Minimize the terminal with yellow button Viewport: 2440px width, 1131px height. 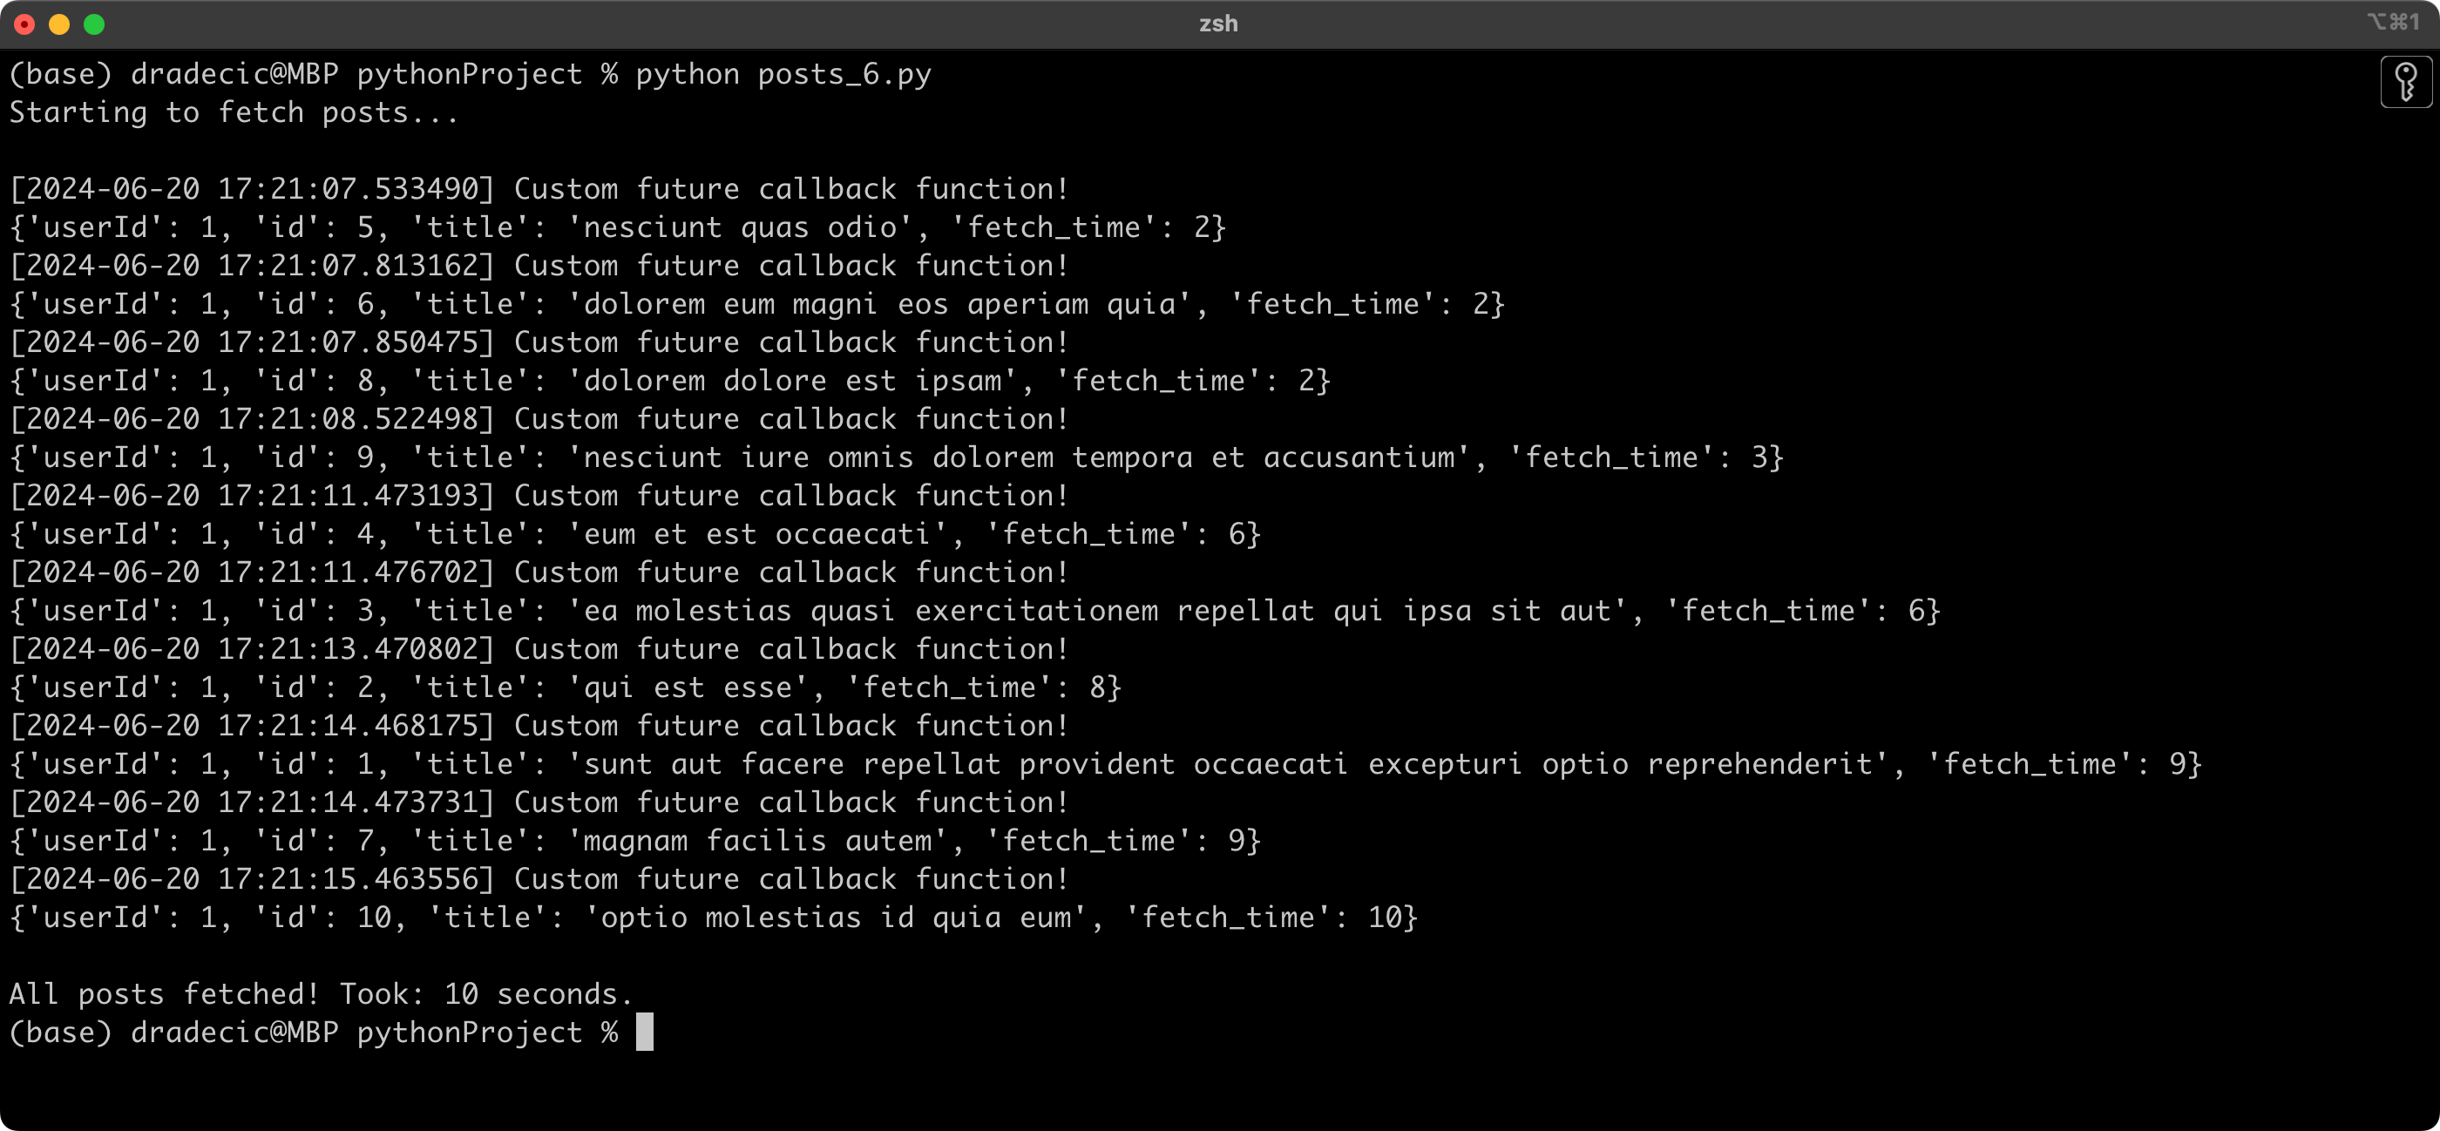(x=58, y=24)
